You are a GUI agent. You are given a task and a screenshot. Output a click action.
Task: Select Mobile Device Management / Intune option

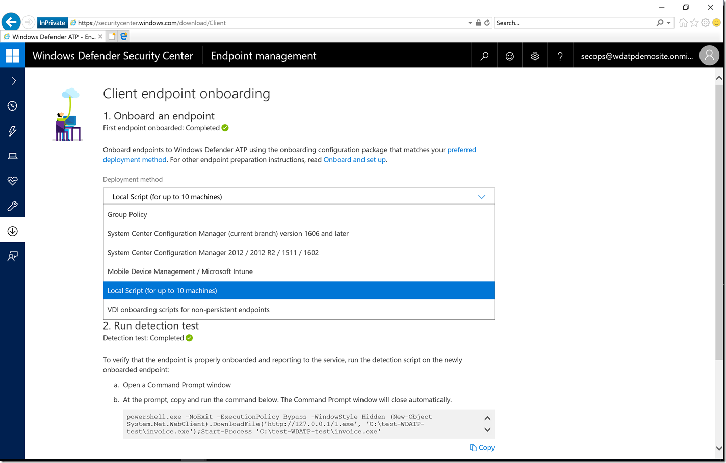click(x=299, y=271)
